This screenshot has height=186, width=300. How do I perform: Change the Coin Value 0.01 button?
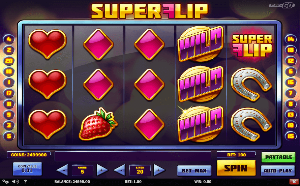[27, 169]
